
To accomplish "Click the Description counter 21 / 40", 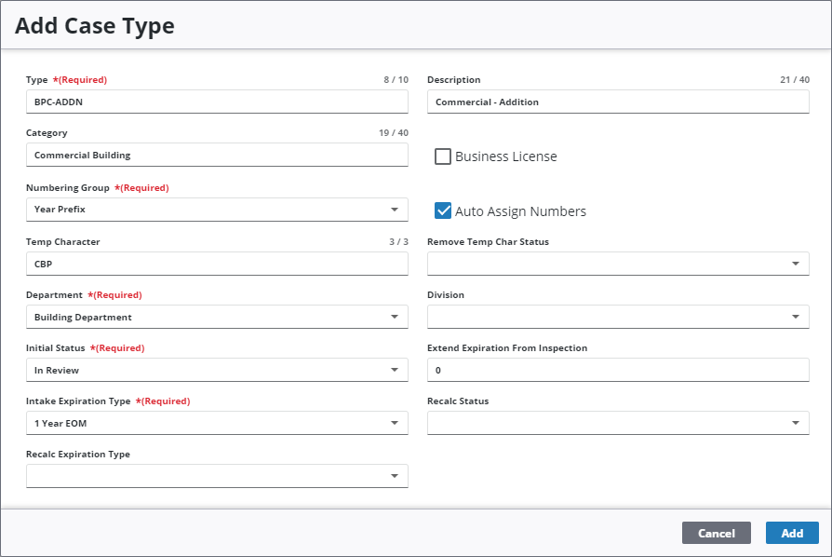I will 795,80.
